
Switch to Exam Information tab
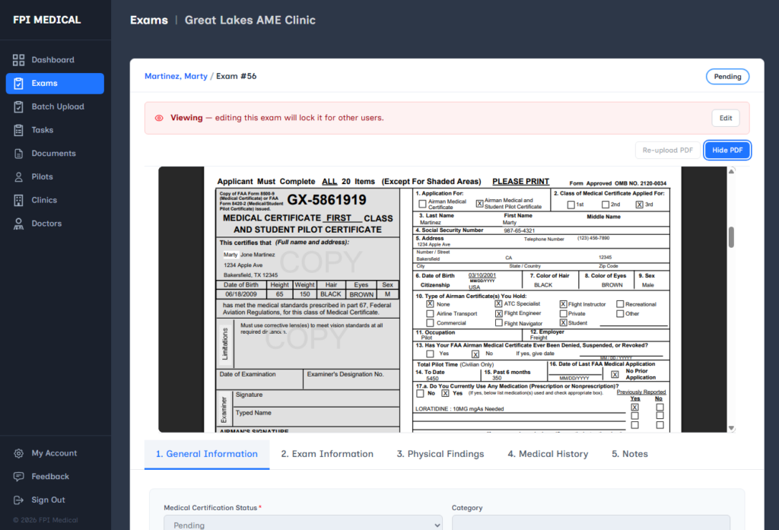[x=327, y=454]
